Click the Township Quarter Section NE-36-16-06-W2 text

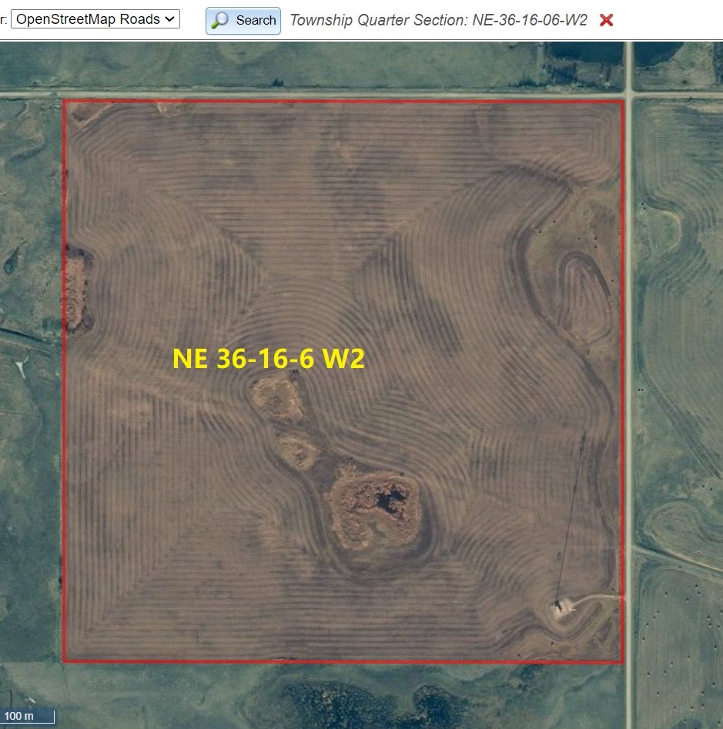coord(438,20)
